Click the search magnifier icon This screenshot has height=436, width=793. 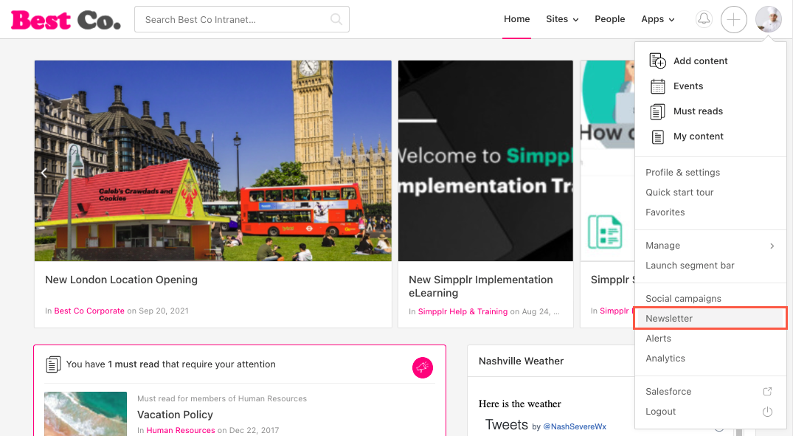pyautogui.click(x=336, y=19)
